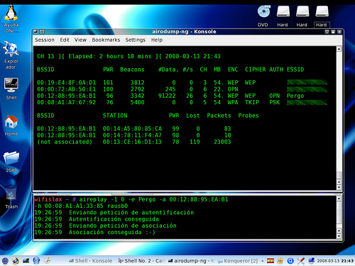This screenshot has width=355, height=266.
Task: Expand the hidden system tray icons arrow
Action: click(x=263, y=261)
